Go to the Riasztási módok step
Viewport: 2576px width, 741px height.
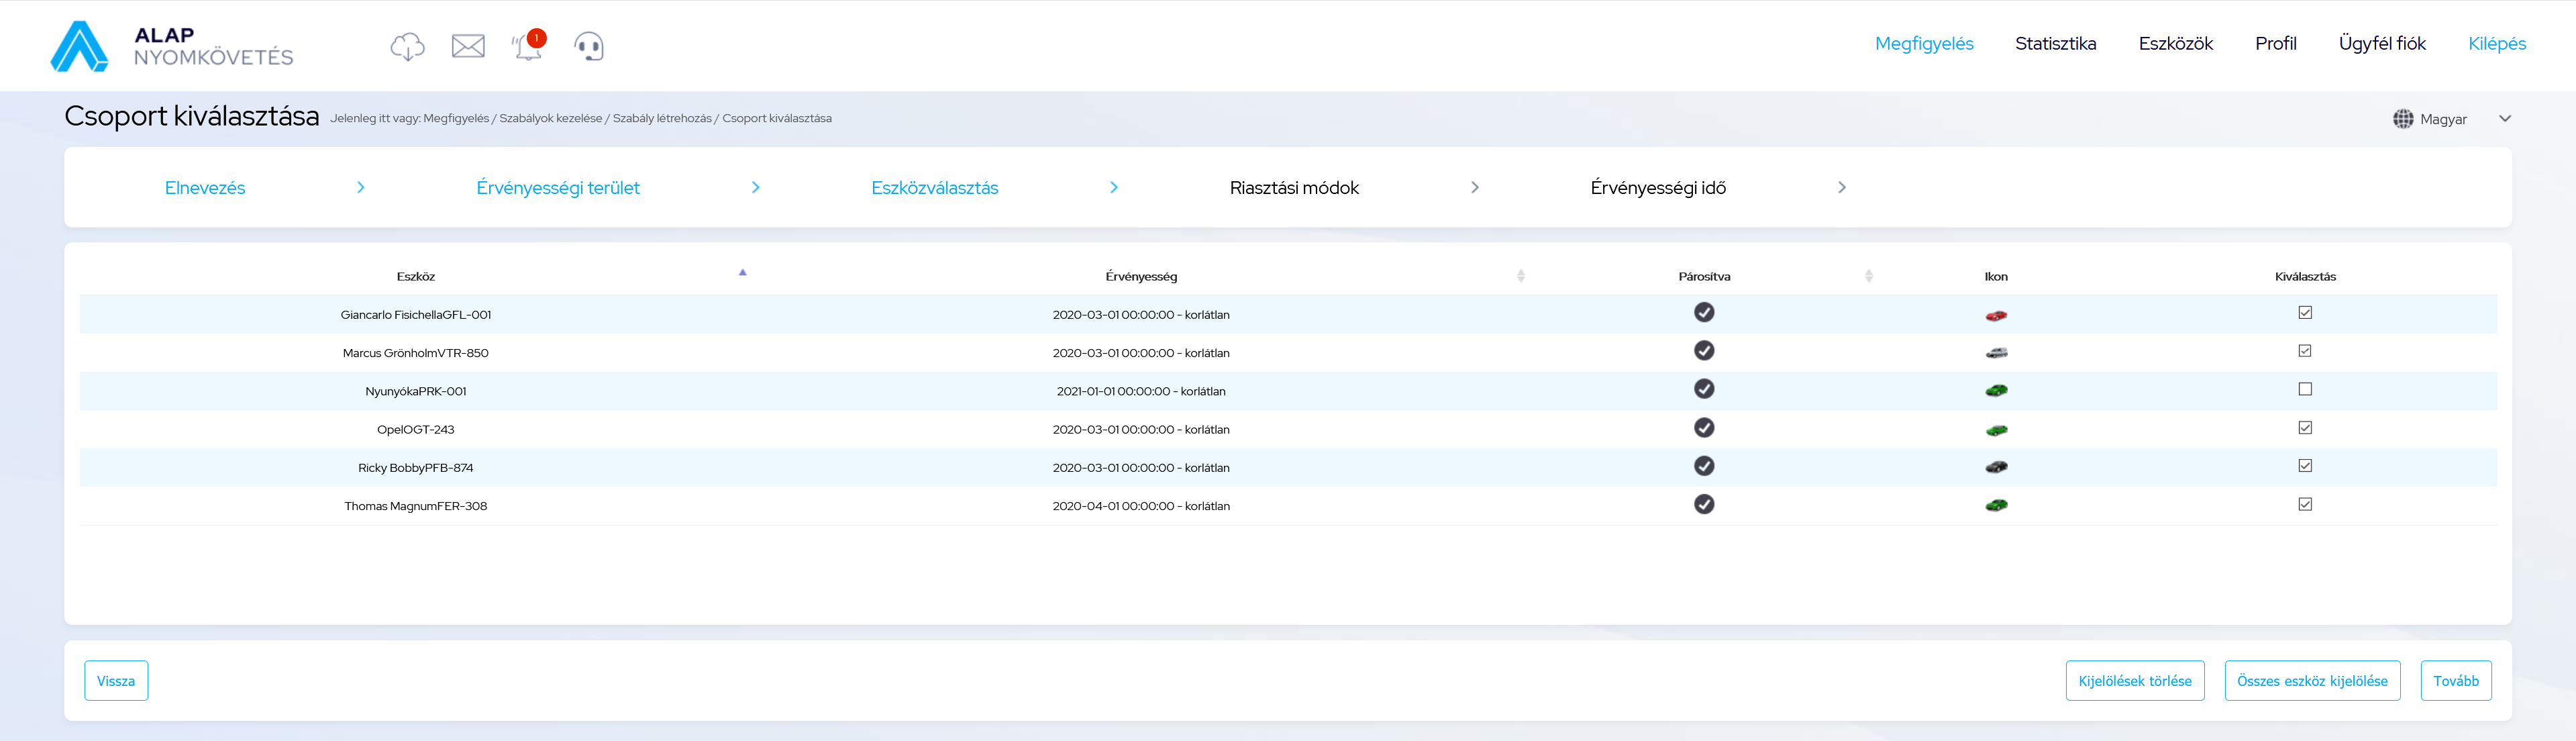click(x=1293, y=188)
